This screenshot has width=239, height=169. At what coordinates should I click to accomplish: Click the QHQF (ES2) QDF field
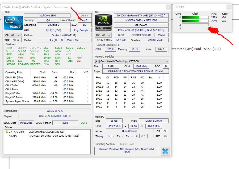click(x=54, y=30)
